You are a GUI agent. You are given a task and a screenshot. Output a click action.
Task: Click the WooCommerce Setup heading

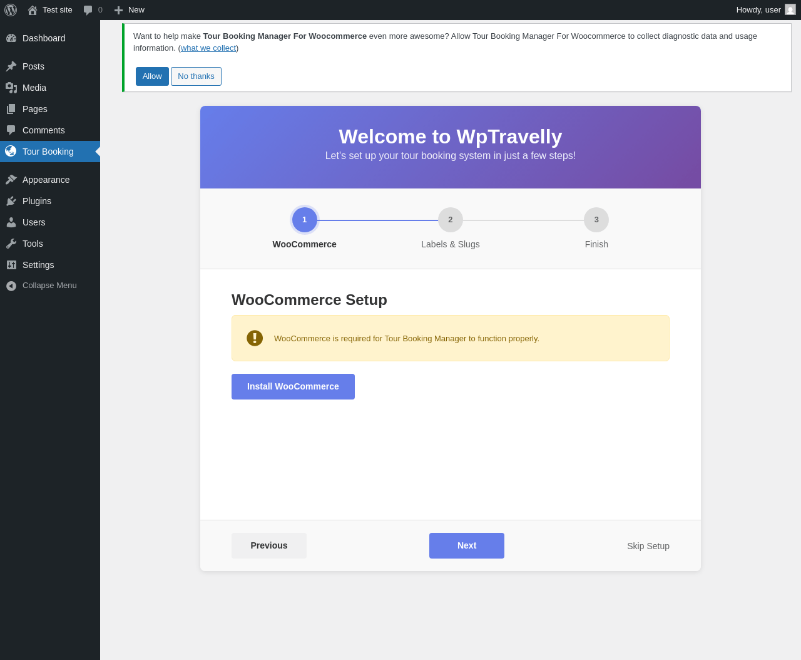pos(309,300)
